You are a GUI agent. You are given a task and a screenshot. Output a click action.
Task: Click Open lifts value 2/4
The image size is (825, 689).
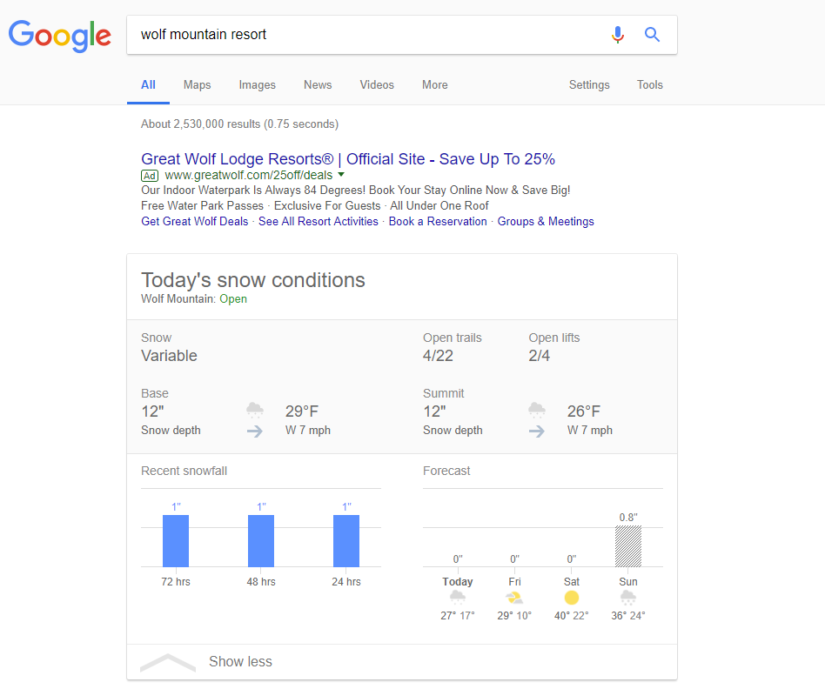[539, 356]
